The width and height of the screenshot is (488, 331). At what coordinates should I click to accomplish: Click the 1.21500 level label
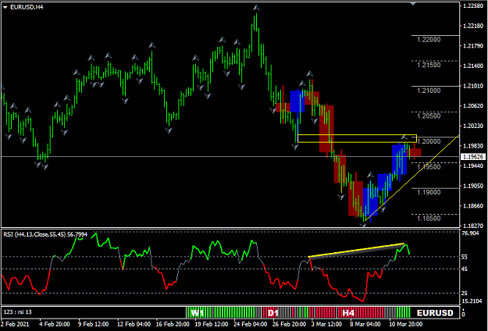[x=429, y=65]
